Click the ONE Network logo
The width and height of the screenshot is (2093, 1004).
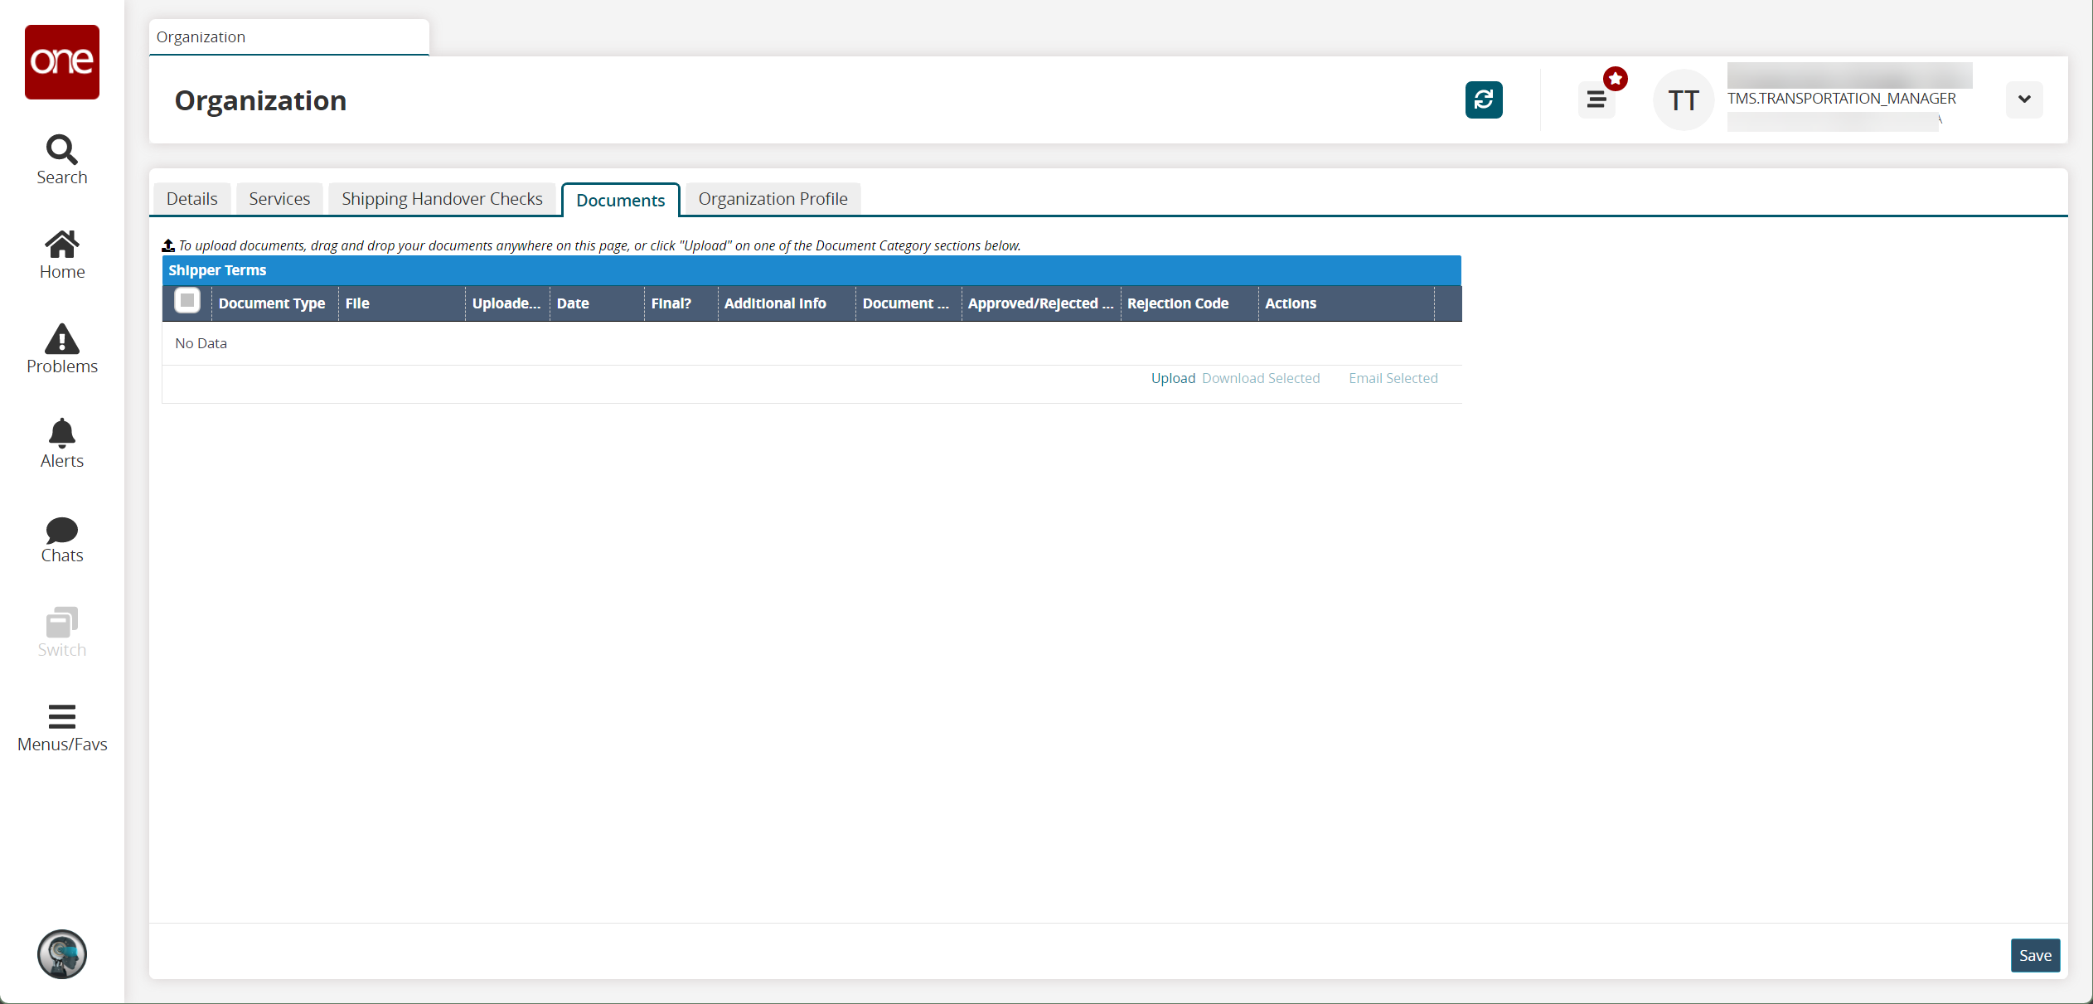(62, 62)
